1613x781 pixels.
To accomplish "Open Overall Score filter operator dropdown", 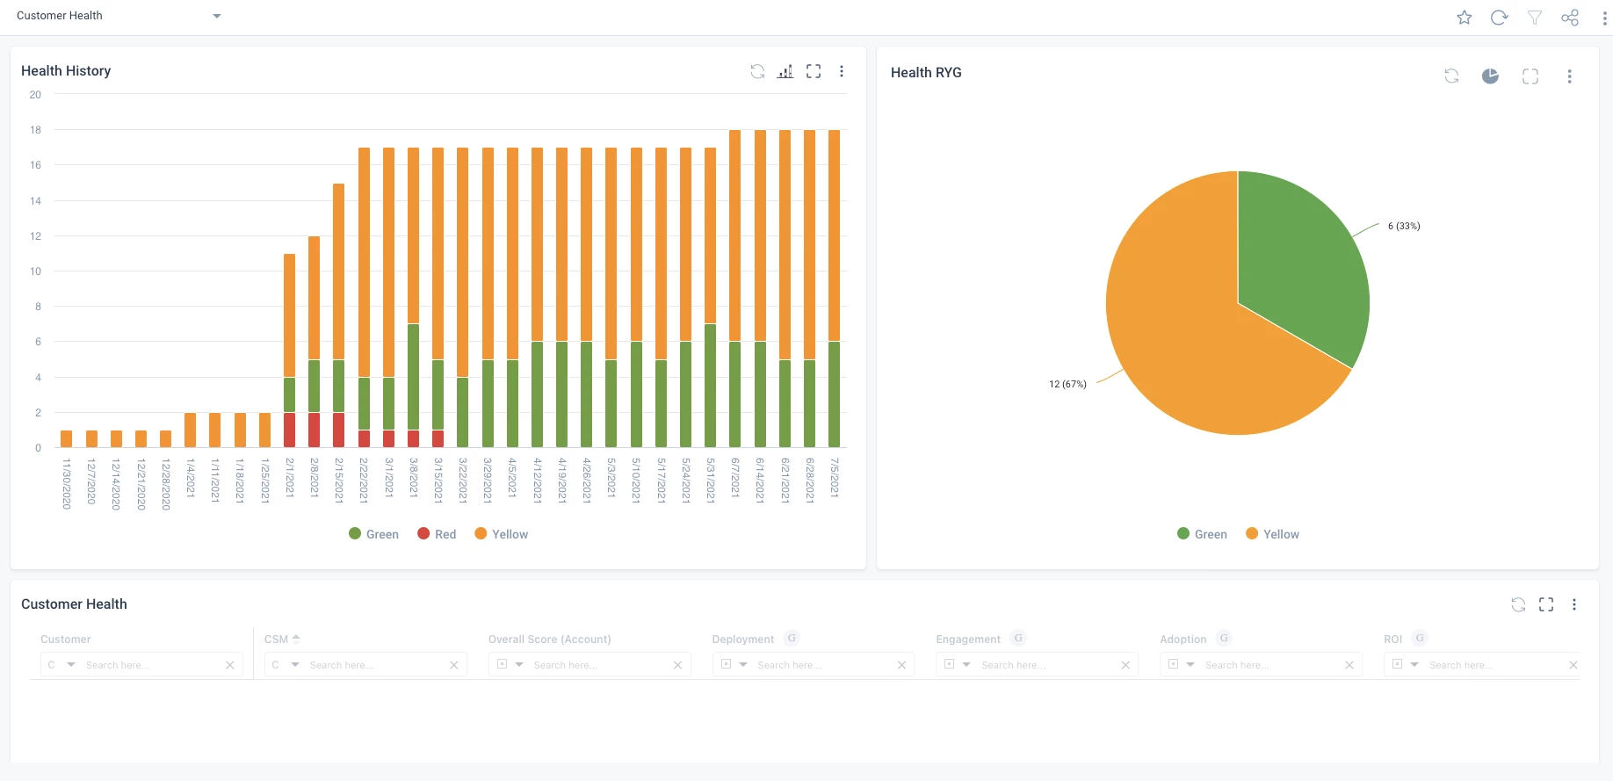I will point(519,665).
